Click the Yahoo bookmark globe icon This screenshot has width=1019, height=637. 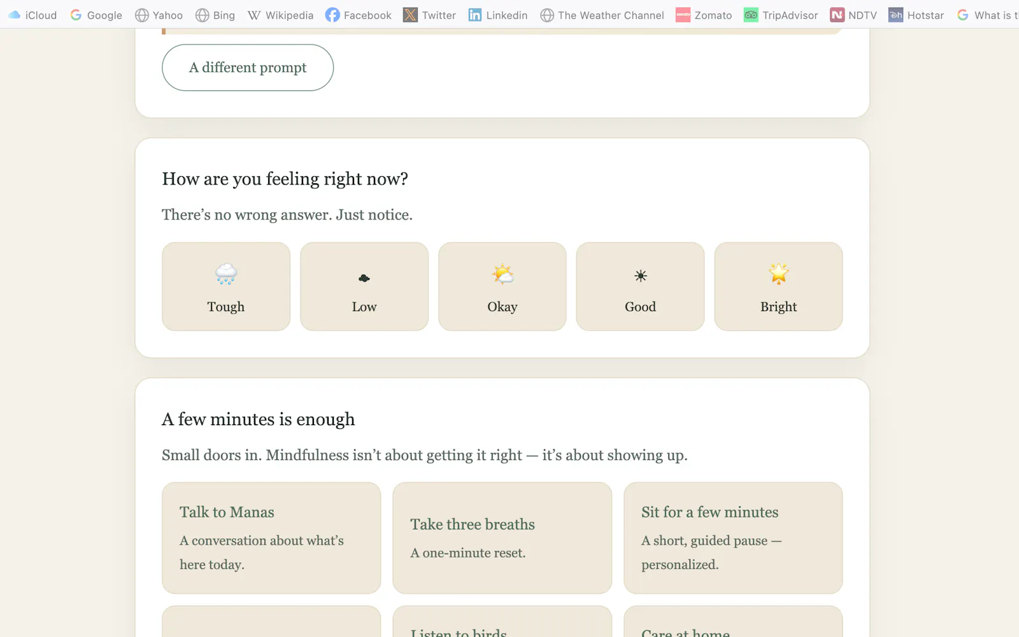pyautogui.click(x=142, y=15)
